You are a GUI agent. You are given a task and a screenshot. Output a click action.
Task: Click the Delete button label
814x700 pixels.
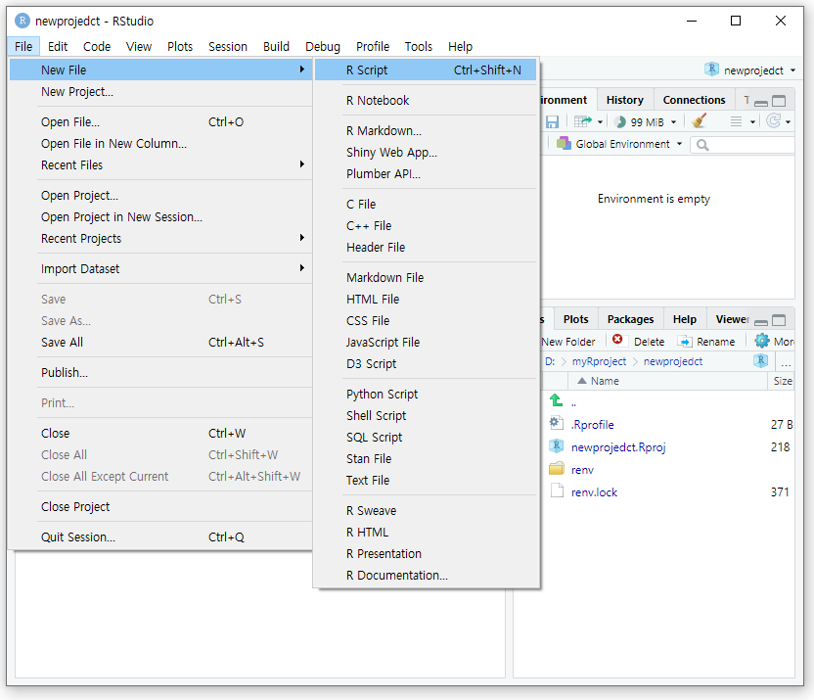[649, 342]
